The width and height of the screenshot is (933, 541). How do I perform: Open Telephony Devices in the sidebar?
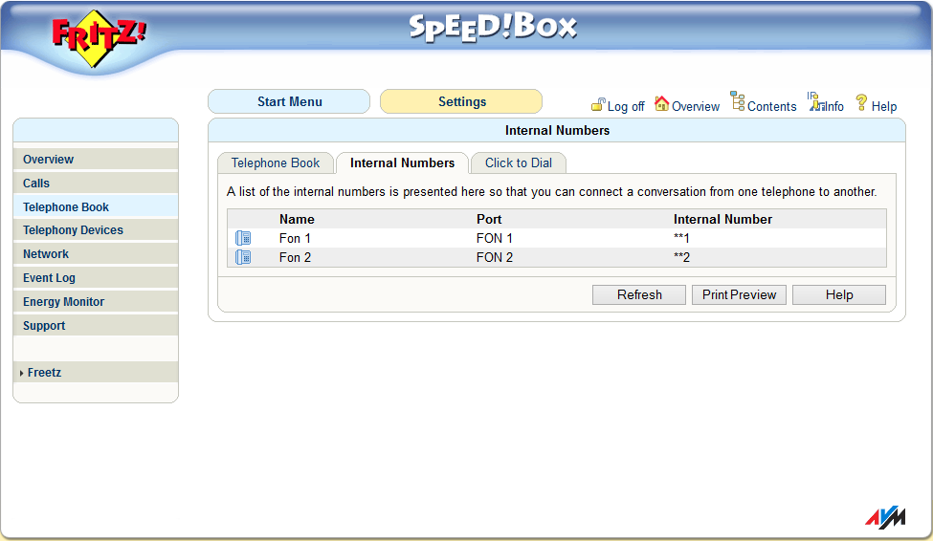[x=73, y=230]
